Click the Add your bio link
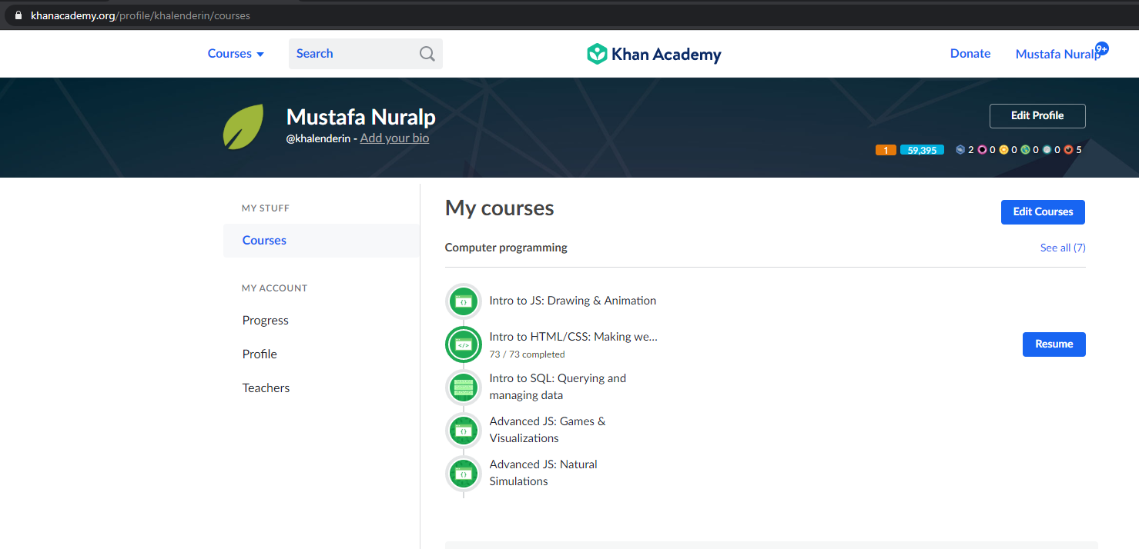1139x549 pixels. pos(394,138)
